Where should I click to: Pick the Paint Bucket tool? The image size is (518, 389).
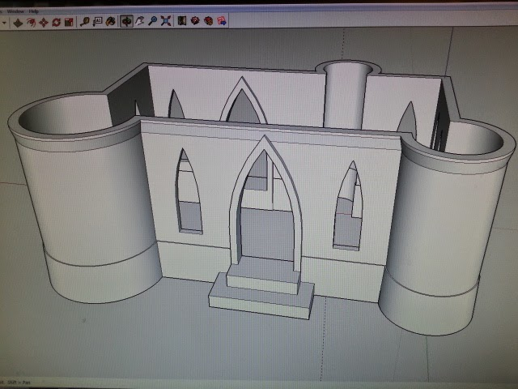point(111,22)
